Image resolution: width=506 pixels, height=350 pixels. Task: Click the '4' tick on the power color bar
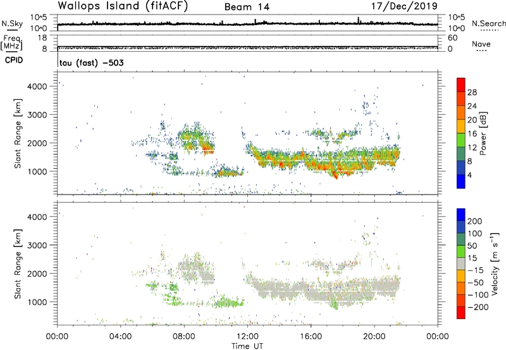[x=469, y=175]
